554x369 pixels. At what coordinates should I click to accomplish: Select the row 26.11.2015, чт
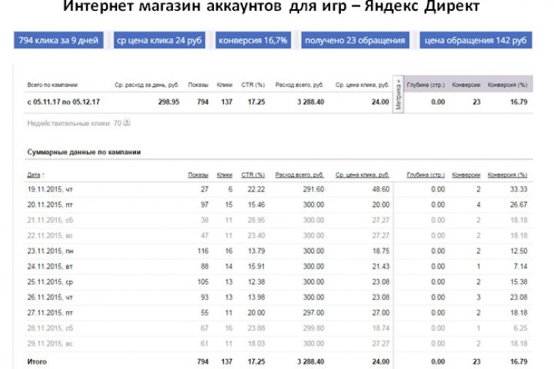pyautogui.click(x=279, y=298)
